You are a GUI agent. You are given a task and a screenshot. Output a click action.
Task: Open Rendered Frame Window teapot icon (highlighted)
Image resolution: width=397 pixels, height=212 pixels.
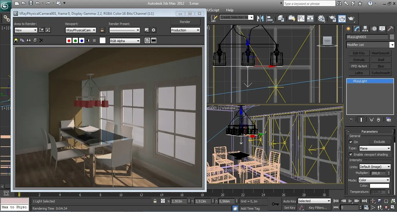pos(342,18)
